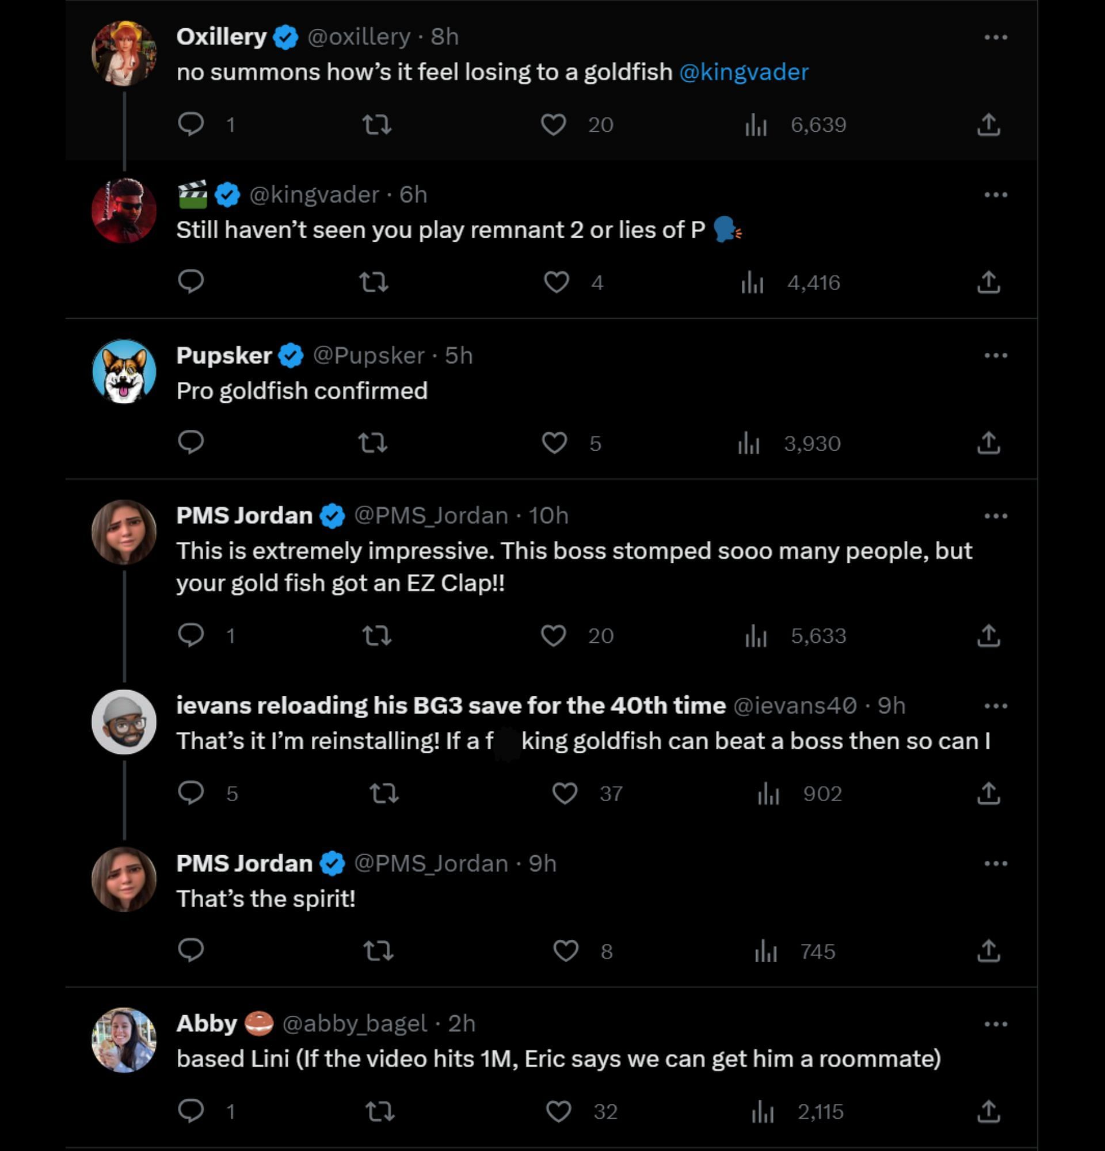Open more options on Oxillery's tweet

click(x=996, y=37)
